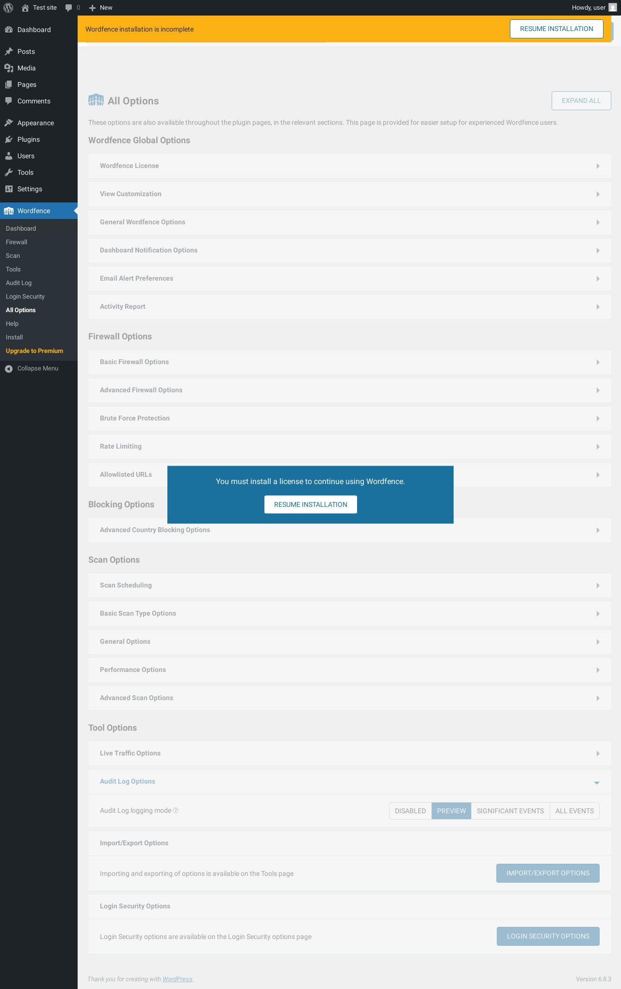This screenshot has height=989, width=621.
Task: Open the WordPress link in footer
Action: pyautogui.click(x=177, y=979)
